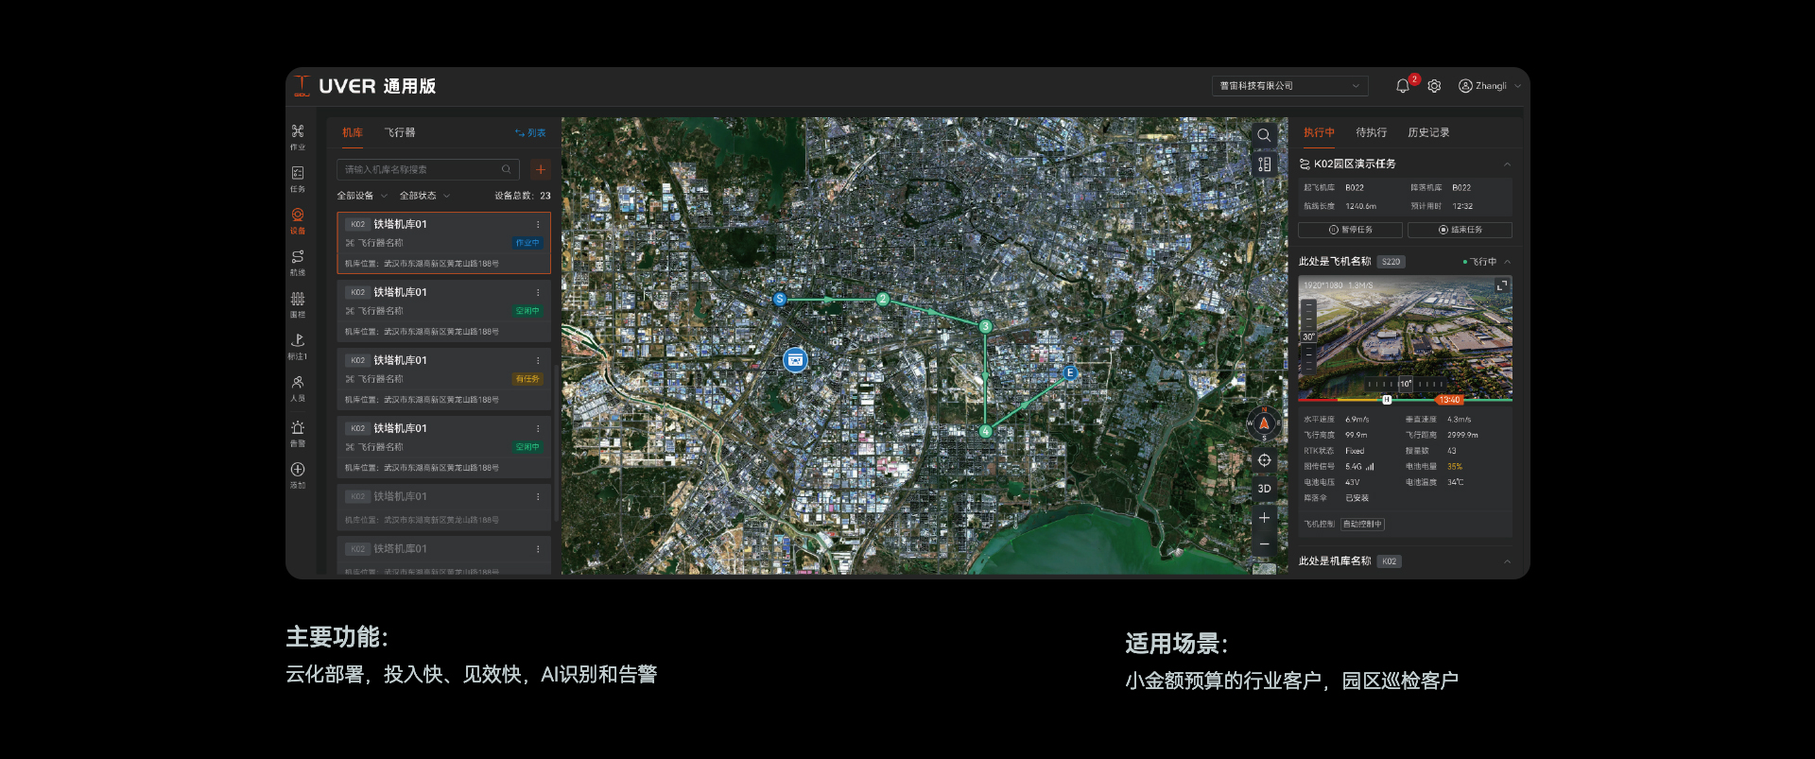
Task: Click the map search magnifier icon
Action: coord(1264,135)
